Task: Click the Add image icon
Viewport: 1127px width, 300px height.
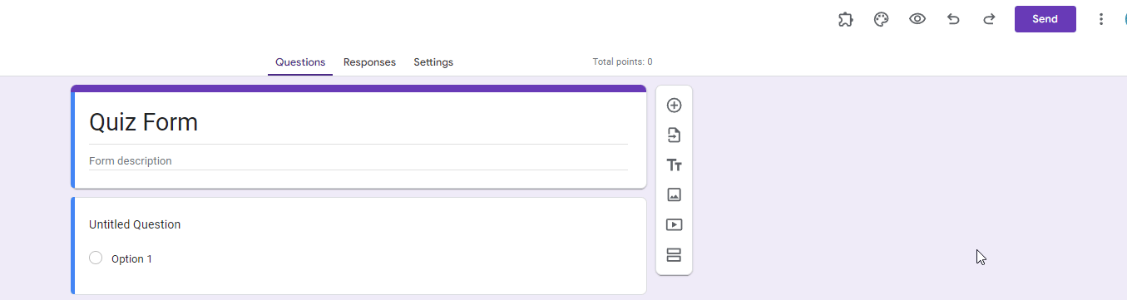Action: click(x=675, y=194)
